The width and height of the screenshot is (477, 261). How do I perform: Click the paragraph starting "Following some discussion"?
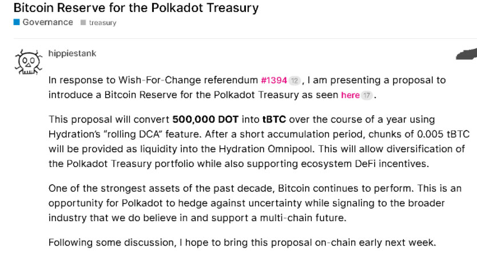[242, 242]
